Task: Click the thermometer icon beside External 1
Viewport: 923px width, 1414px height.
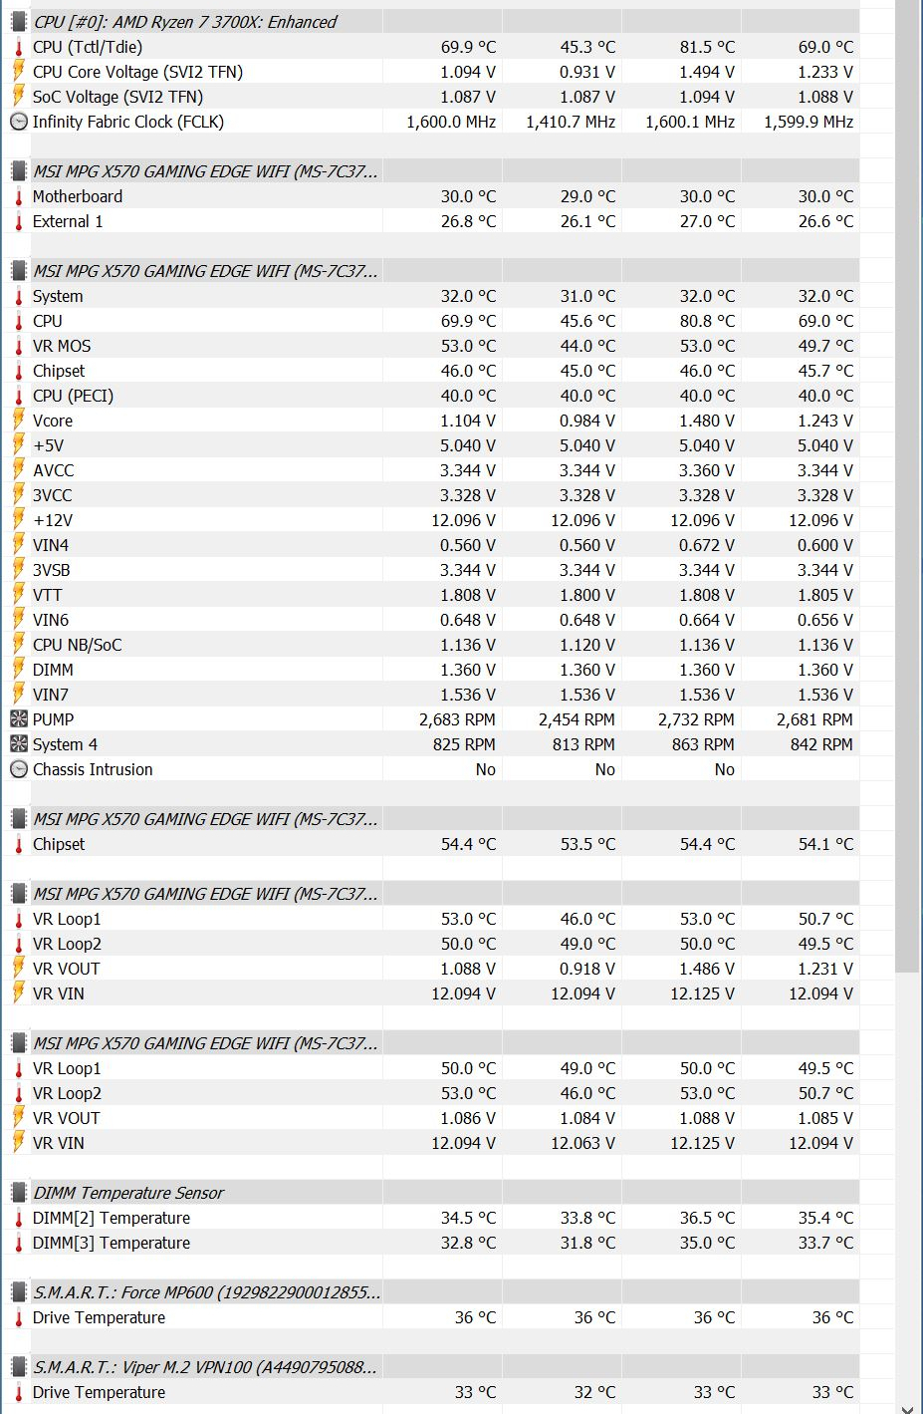Action: (18, 221)
